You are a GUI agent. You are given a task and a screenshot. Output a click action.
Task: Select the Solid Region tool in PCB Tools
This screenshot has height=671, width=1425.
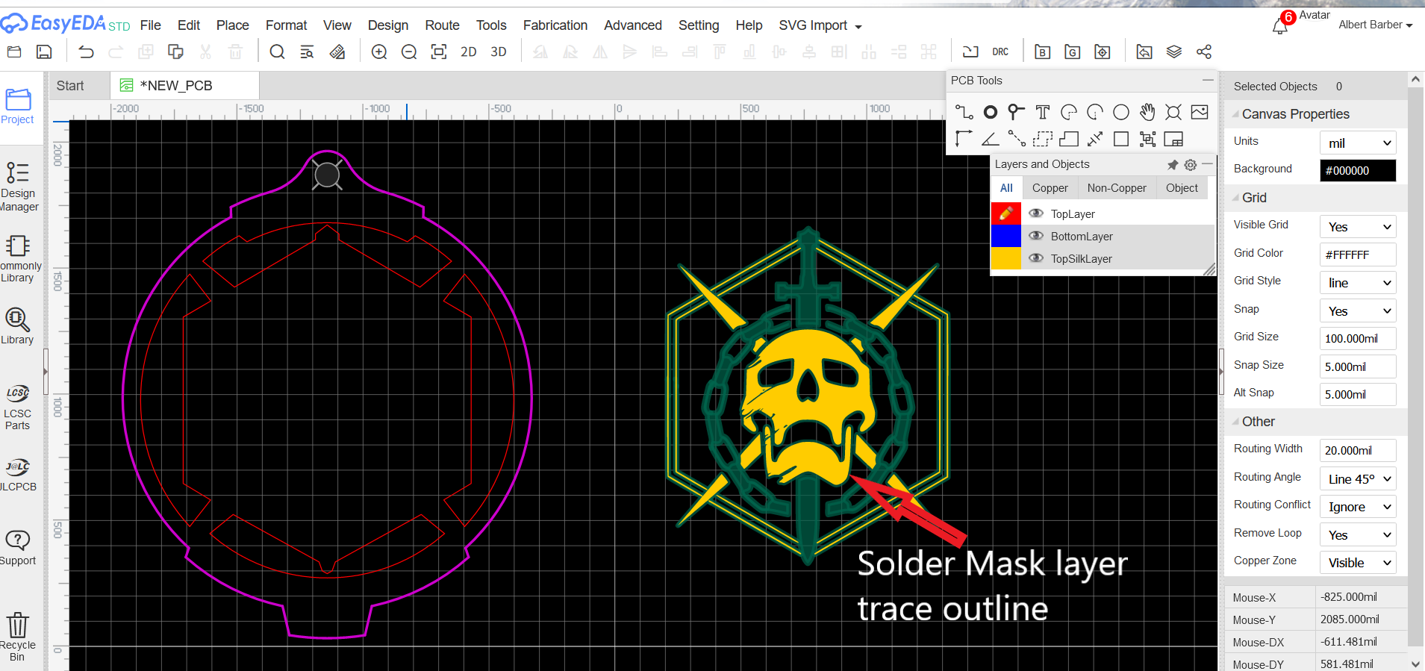pyautogui.click(x=1069, y=139)
